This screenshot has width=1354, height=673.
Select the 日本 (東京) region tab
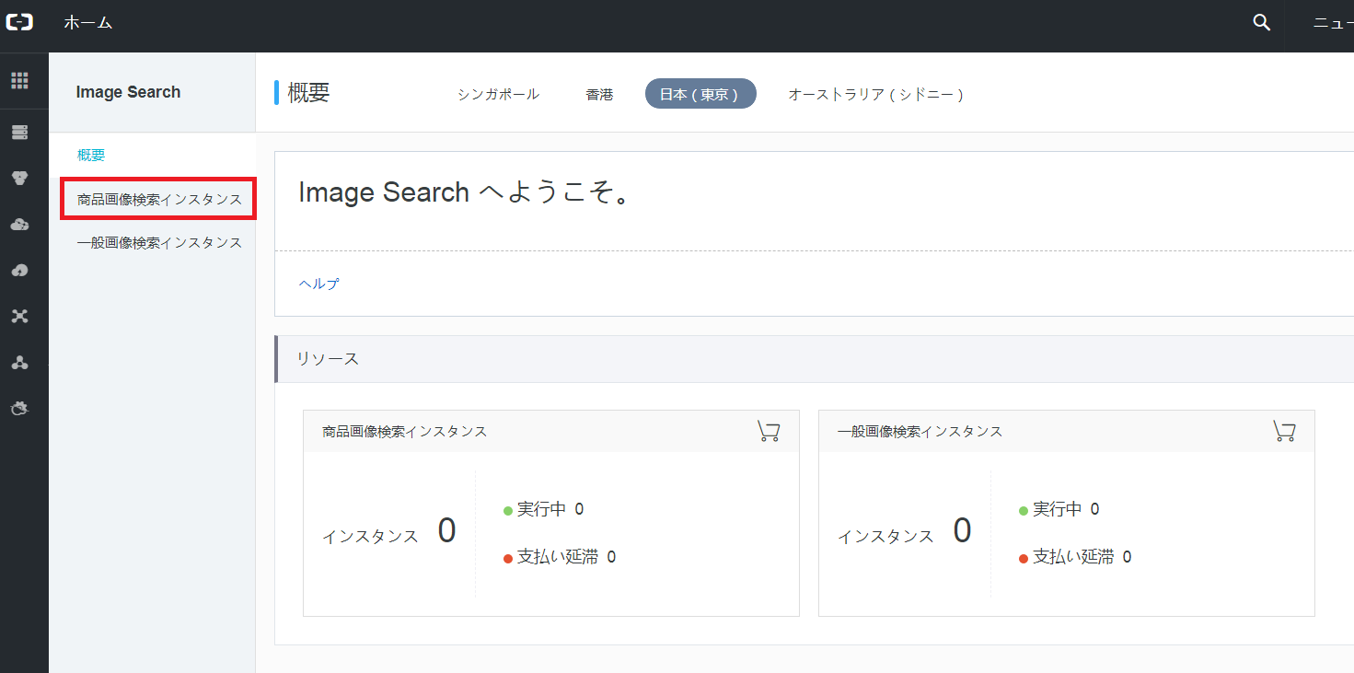700,95
